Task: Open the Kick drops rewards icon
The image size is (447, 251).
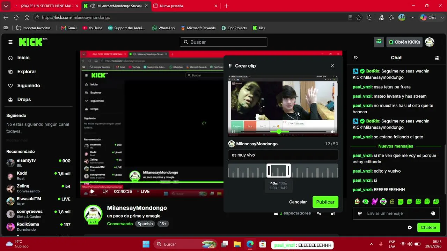Action: tap(379, 42)
